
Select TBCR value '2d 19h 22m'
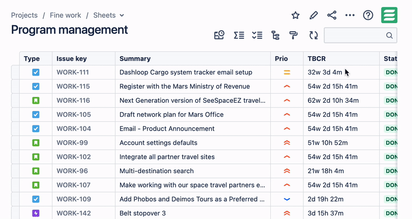click(x=325, y=199)
